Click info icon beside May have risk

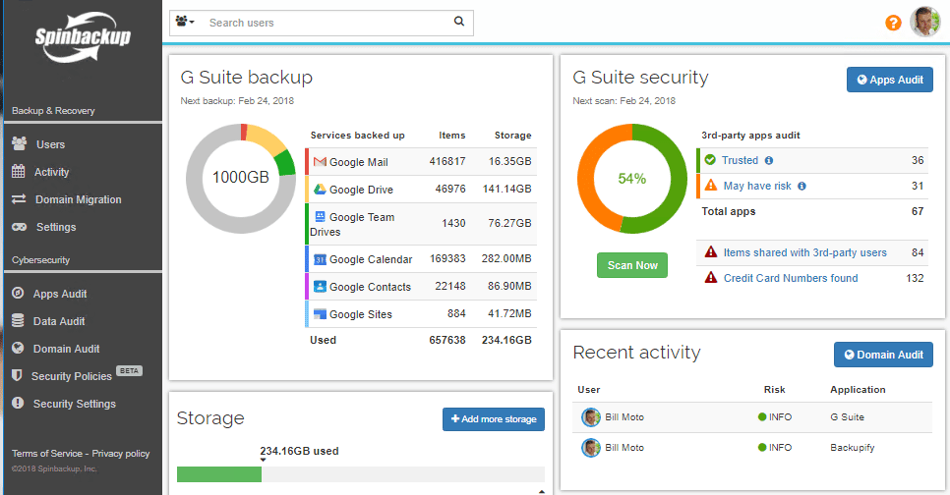pyautogui.click(x=802, y=186)
